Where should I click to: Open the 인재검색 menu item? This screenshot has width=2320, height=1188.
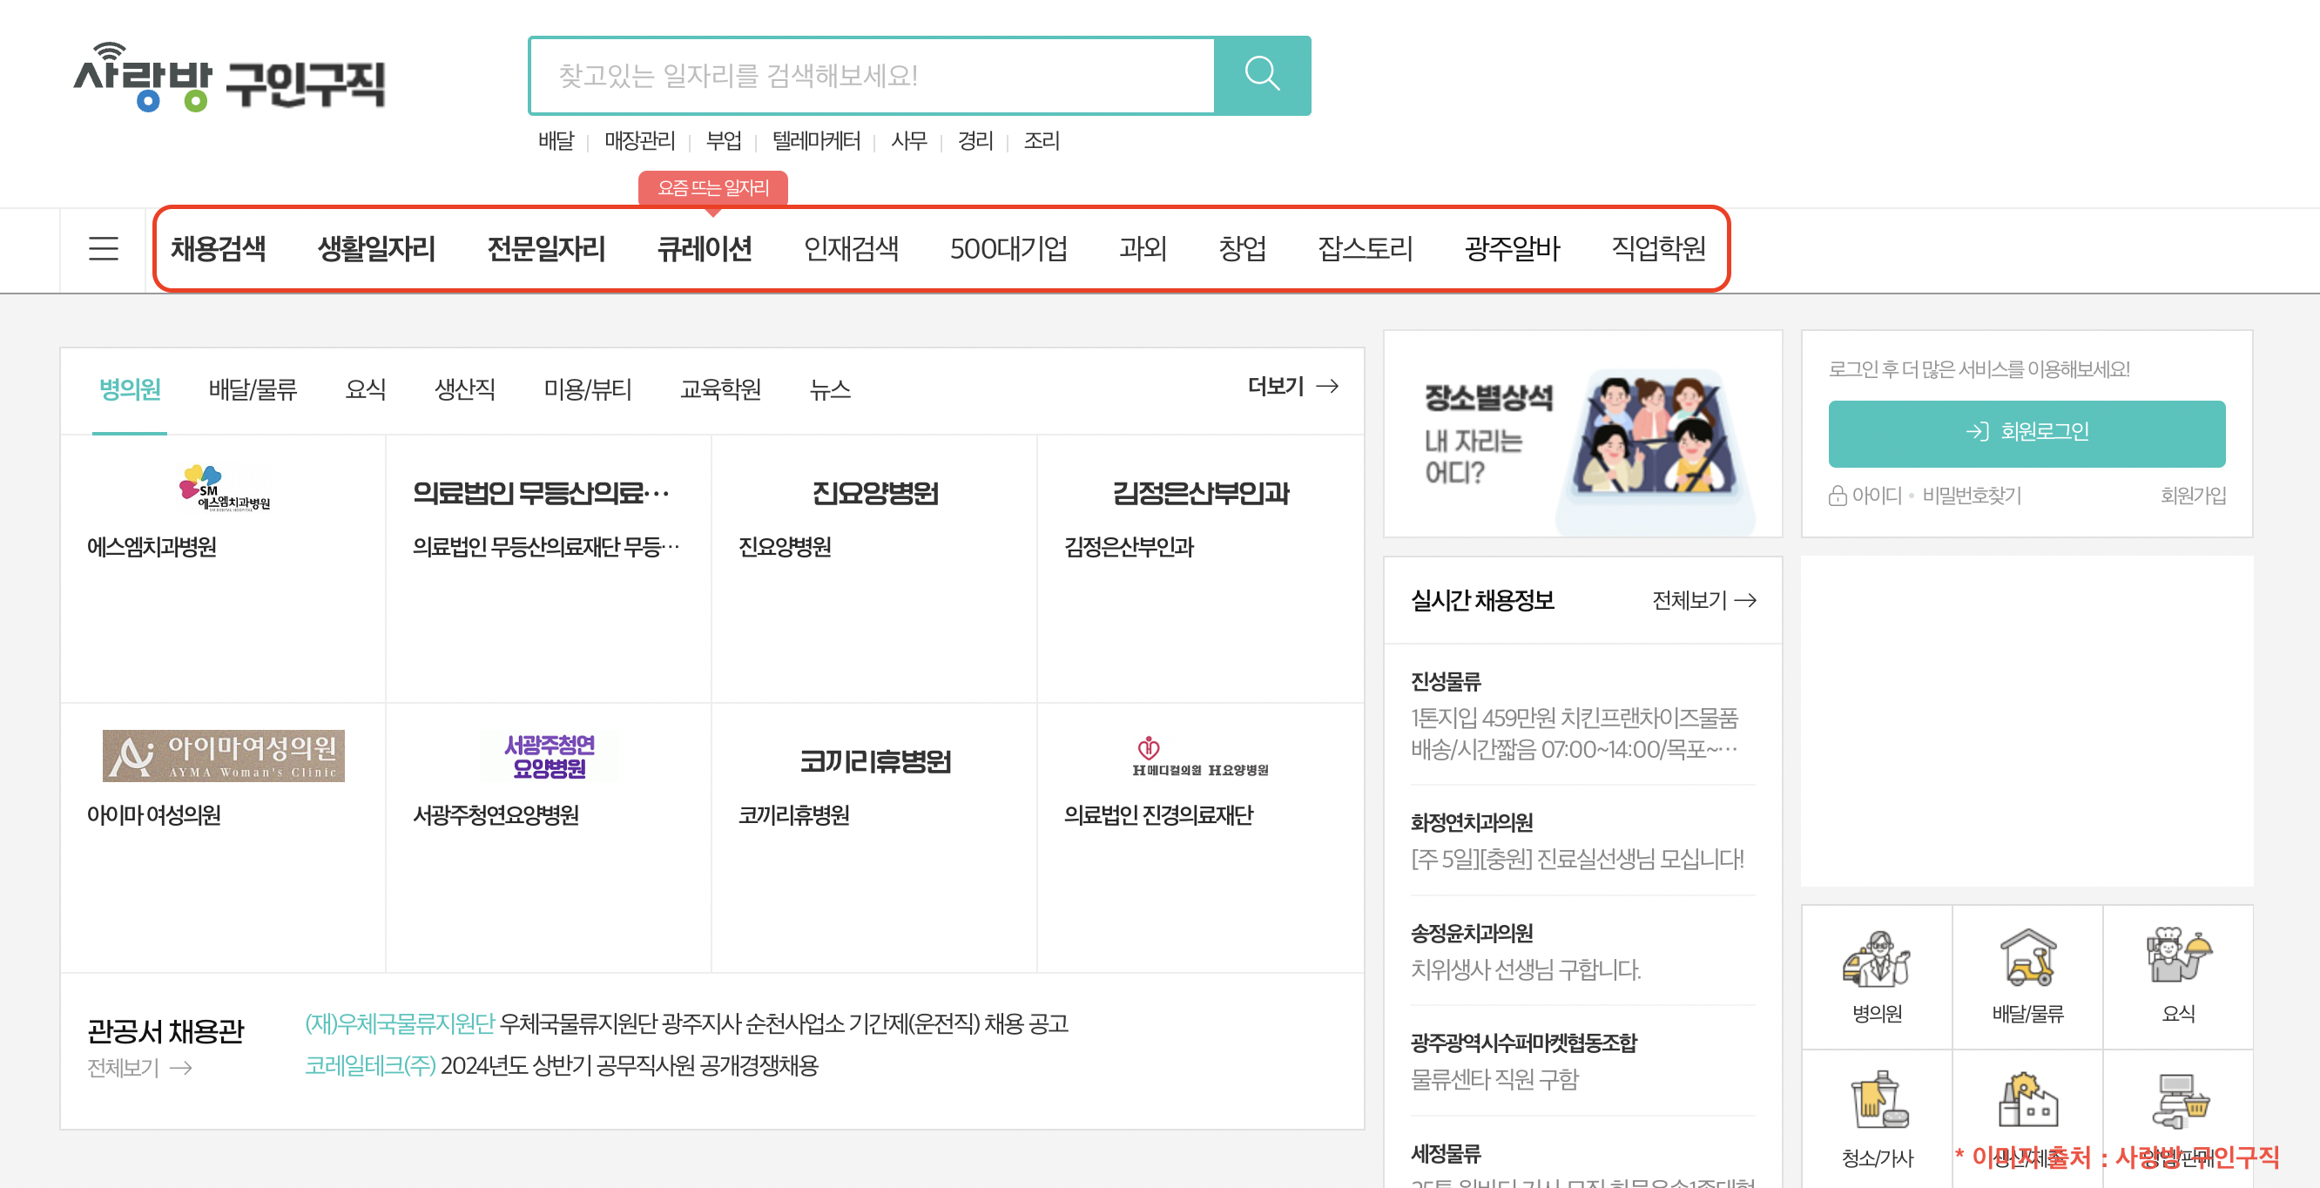click(851, 248)
